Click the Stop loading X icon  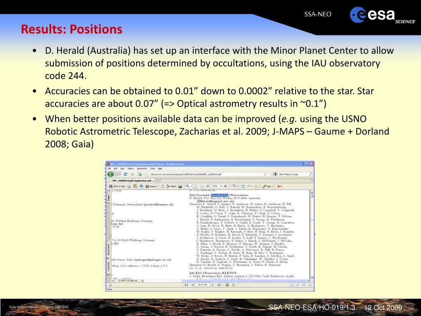click(132, 174)
